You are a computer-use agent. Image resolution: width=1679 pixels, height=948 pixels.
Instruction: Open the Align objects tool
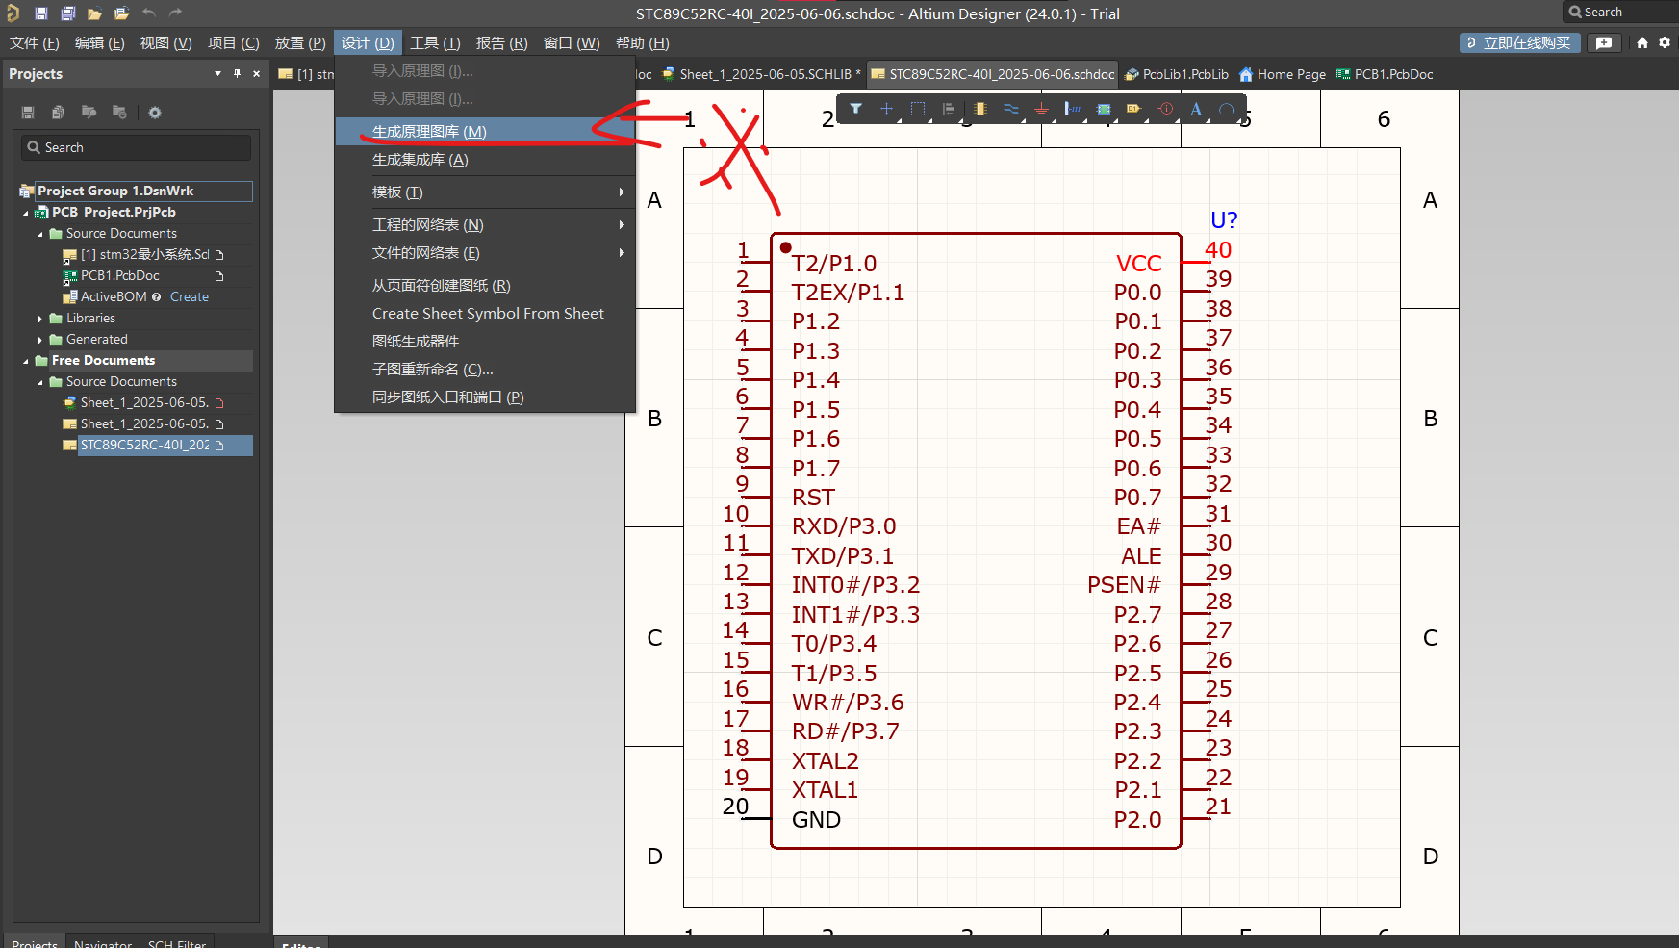coord(949,109)
